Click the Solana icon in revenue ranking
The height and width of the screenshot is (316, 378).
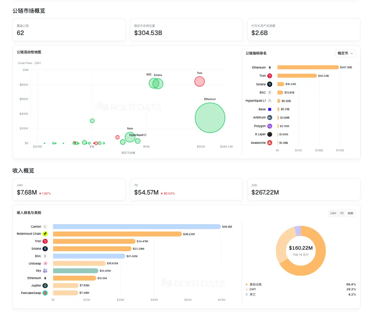pos(45,249)
